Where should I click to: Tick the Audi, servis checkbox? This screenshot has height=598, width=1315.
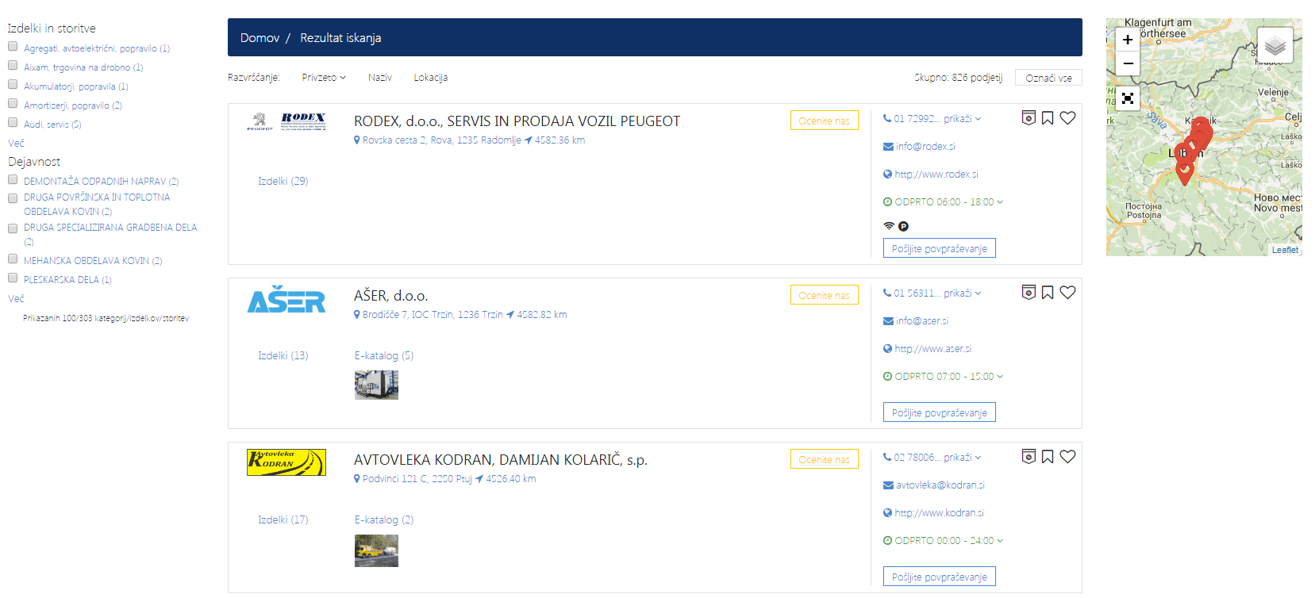click(x=13, y=123)
